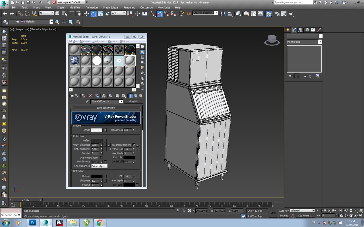The image size is (364, 227).
Task: Click Assign Material to Selection icon
Action: pyautogui.click(x=84, y=96)
